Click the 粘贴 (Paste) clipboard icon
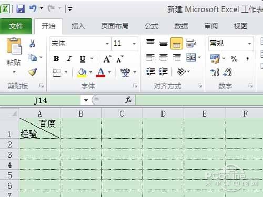 point(14,46)
